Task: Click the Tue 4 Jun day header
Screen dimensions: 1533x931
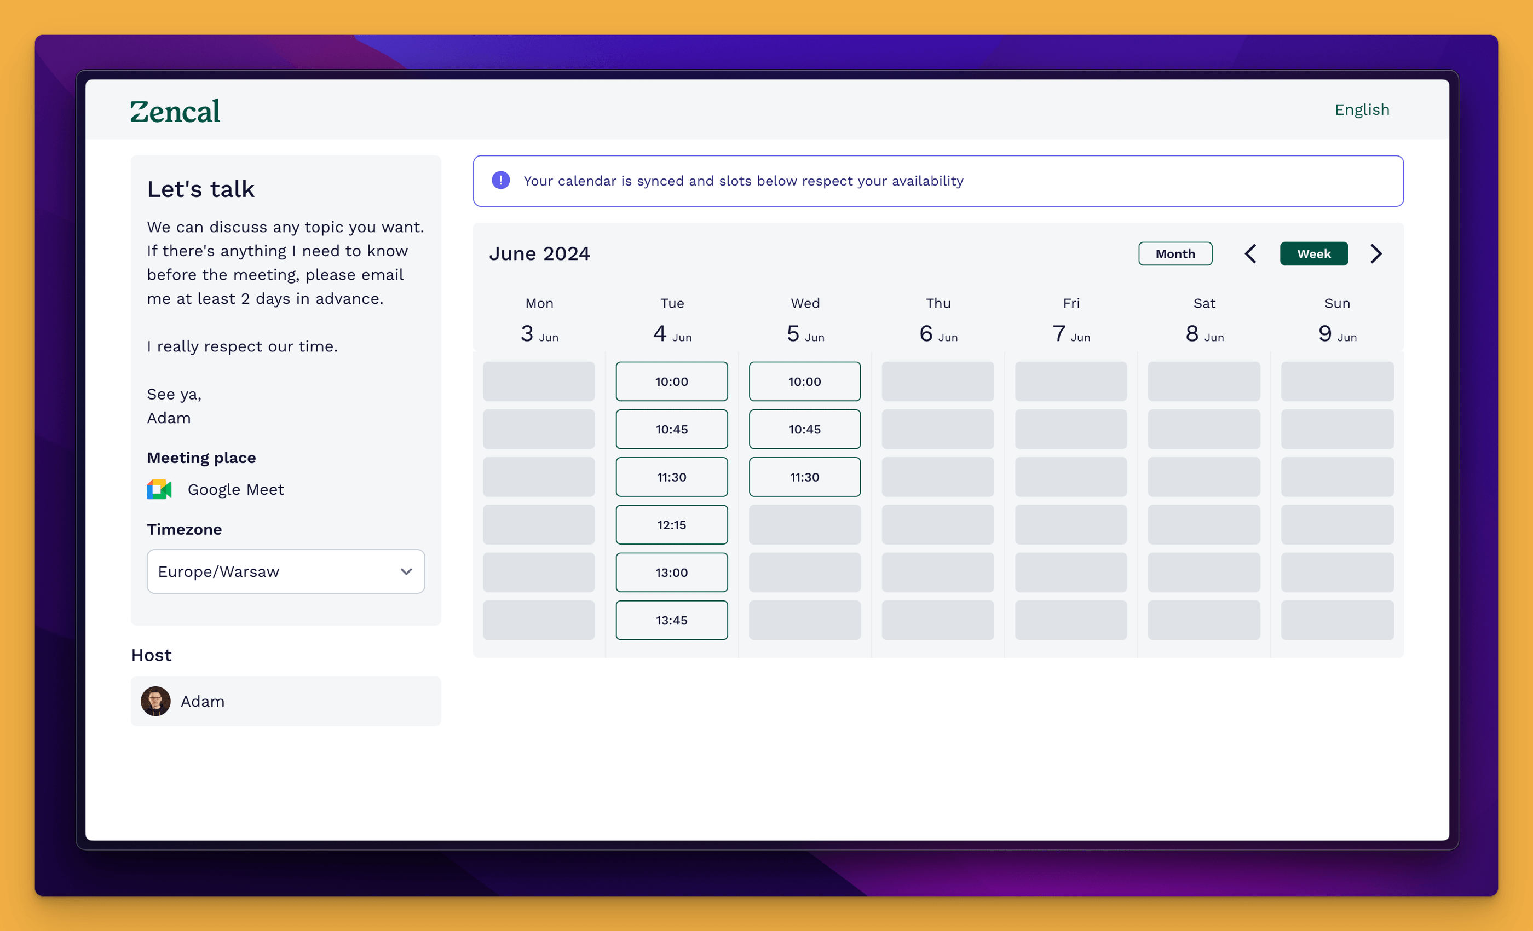Action: 672,321
